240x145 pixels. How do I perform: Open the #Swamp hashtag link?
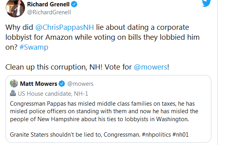[34, 47]
